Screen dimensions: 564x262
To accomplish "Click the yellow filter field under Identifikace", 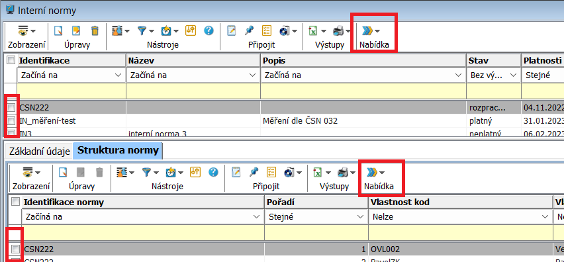I will (71, 91).
